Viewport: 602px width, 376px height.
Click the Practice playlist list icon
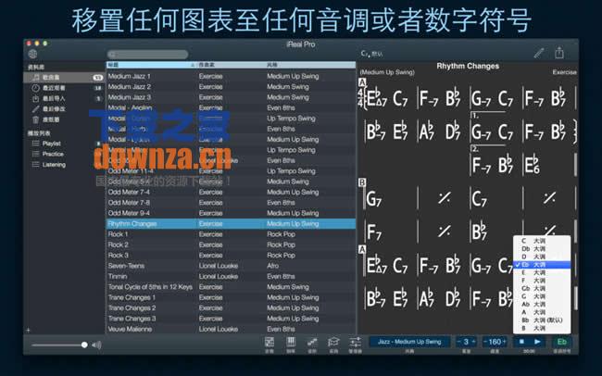click(36, 154)
